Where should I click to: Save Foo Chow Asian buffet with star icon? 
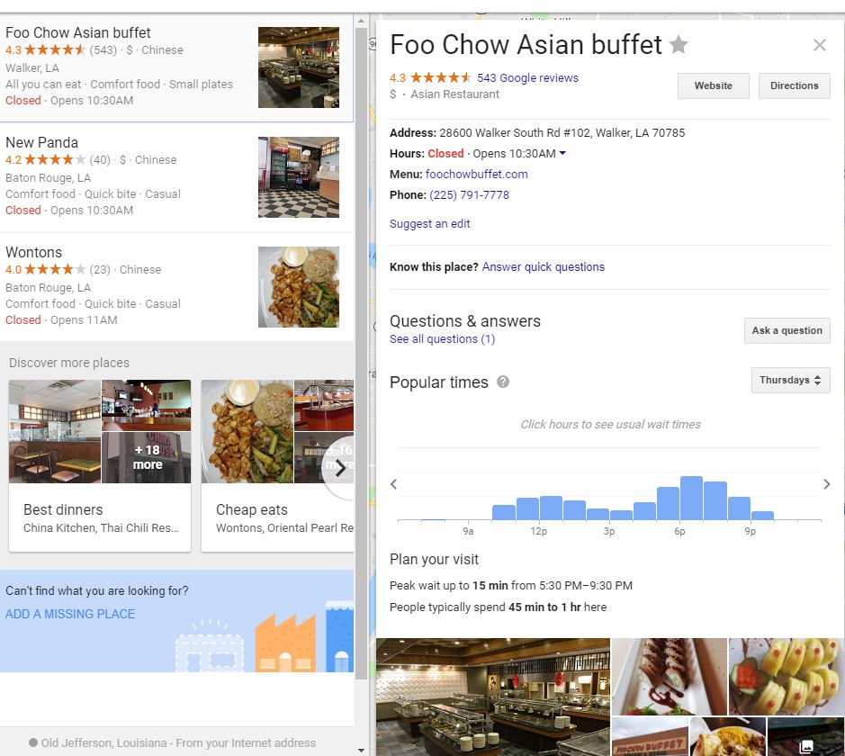(x=679, y=44)
